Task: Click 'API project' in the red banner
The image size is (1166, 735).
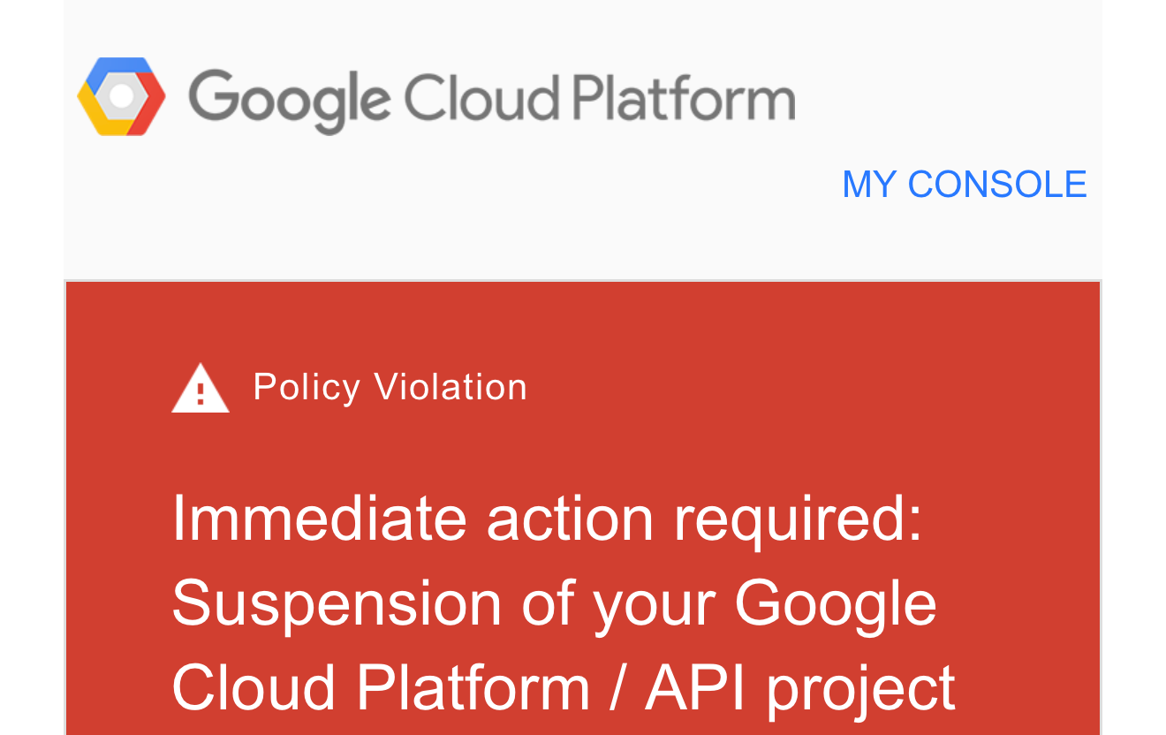Action: [800, 687]
